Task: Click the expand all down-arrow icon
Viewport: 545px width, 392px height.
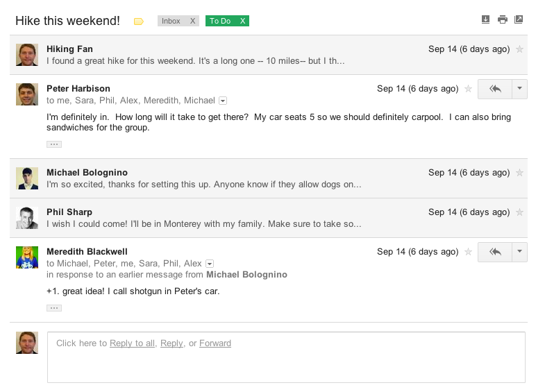Action: [485, 19]
